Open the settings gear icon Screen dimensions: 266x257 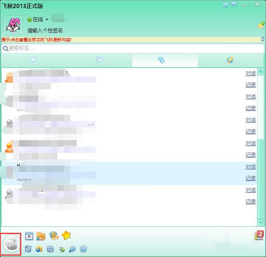coord(50,249)
